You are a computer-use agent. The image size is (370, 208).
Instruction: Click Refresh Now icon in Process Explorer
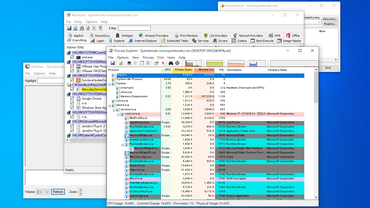pos(121,63)
